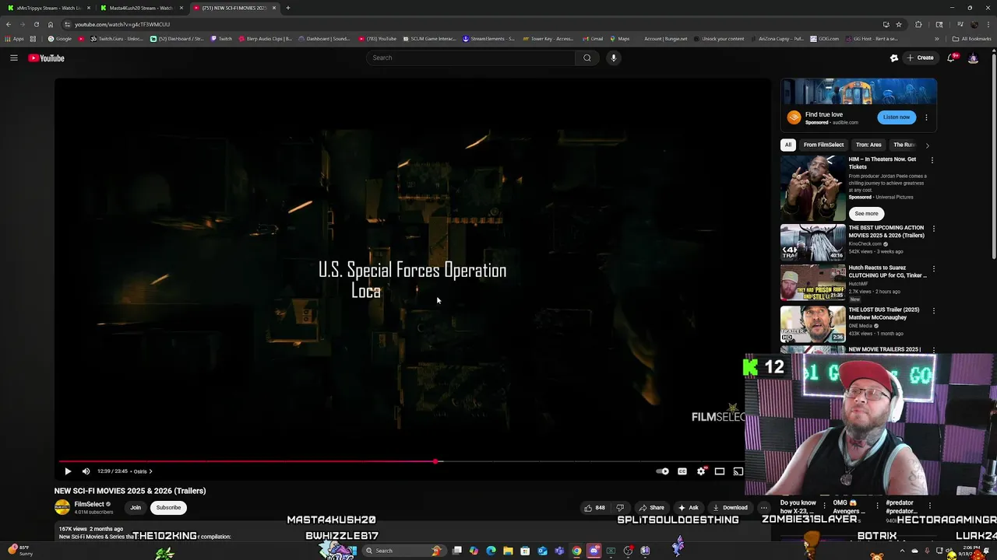This screenshot has width=997, height=560.
Task: Click the Windows taskbar Search box
Action: pos(405,551)
